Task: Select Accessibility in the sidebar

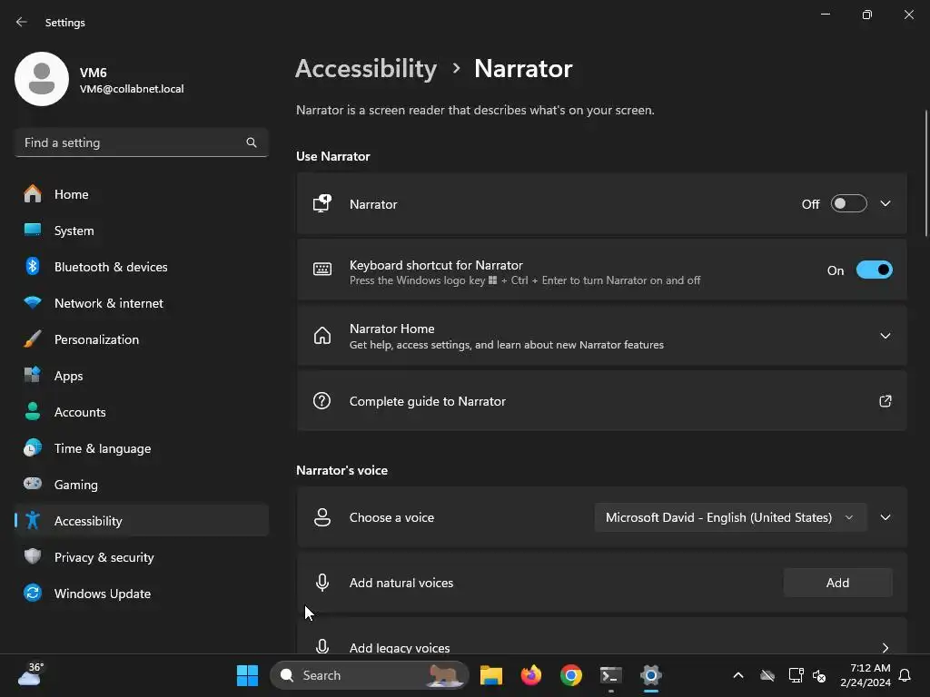Action: tap(141, 521)
